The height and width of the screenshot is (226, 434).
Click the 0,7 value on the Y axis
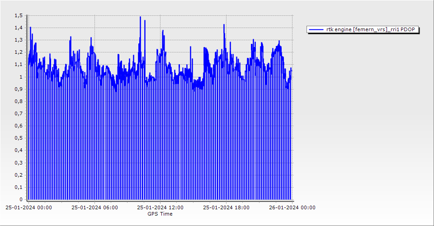point(18,113)
